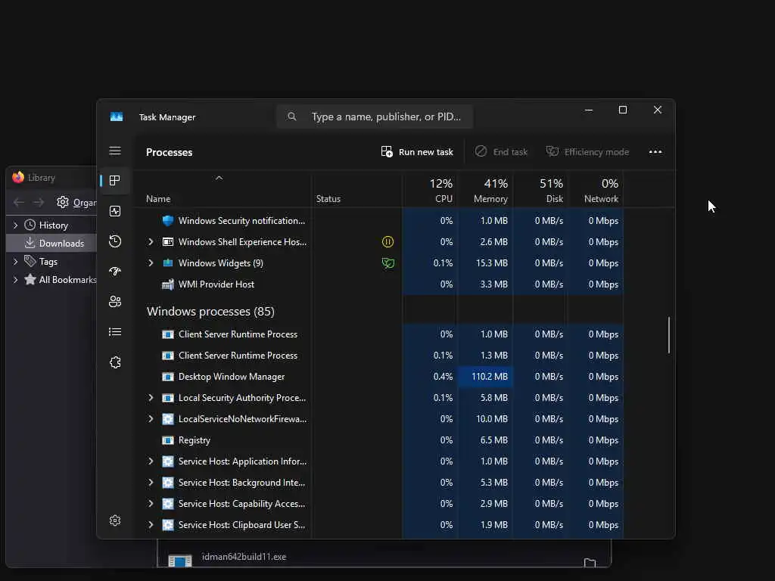The width and height of the screenshot is (775, 581).
Task: Sort by the Memory column header
Action: pyautogui.click(x=485, y=190)
